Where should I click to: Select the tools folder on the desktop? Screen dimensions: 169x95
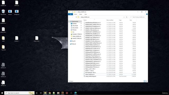point(3,39)
